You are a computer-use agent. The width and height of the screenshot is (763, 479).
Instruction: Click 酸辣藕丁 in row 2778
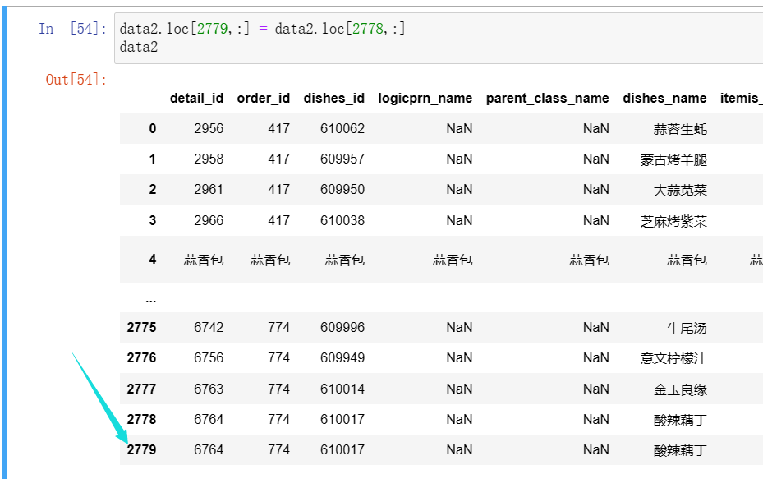point(680,420)
